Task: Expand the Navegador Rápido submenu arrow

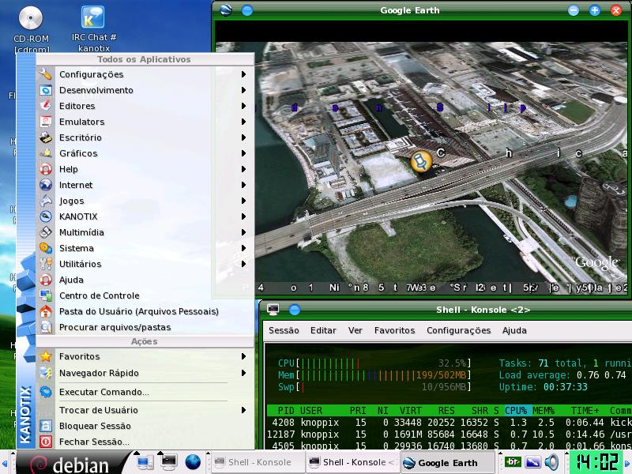Action: (243, 373)
